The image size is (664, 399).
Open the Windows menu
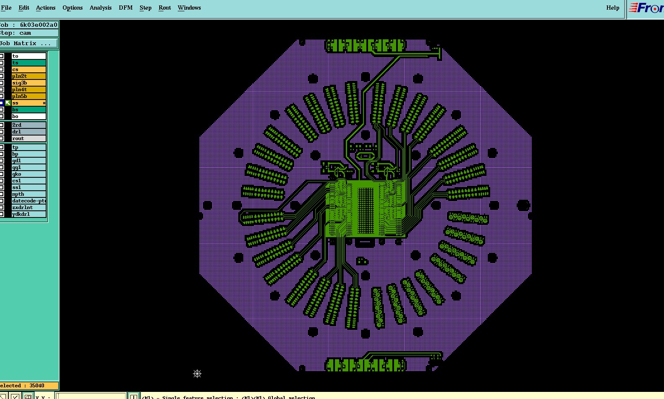tap(189, 8)
